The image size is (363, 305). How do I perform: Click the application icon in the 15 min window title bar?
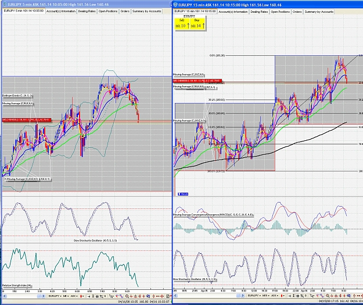coord(176,5)
